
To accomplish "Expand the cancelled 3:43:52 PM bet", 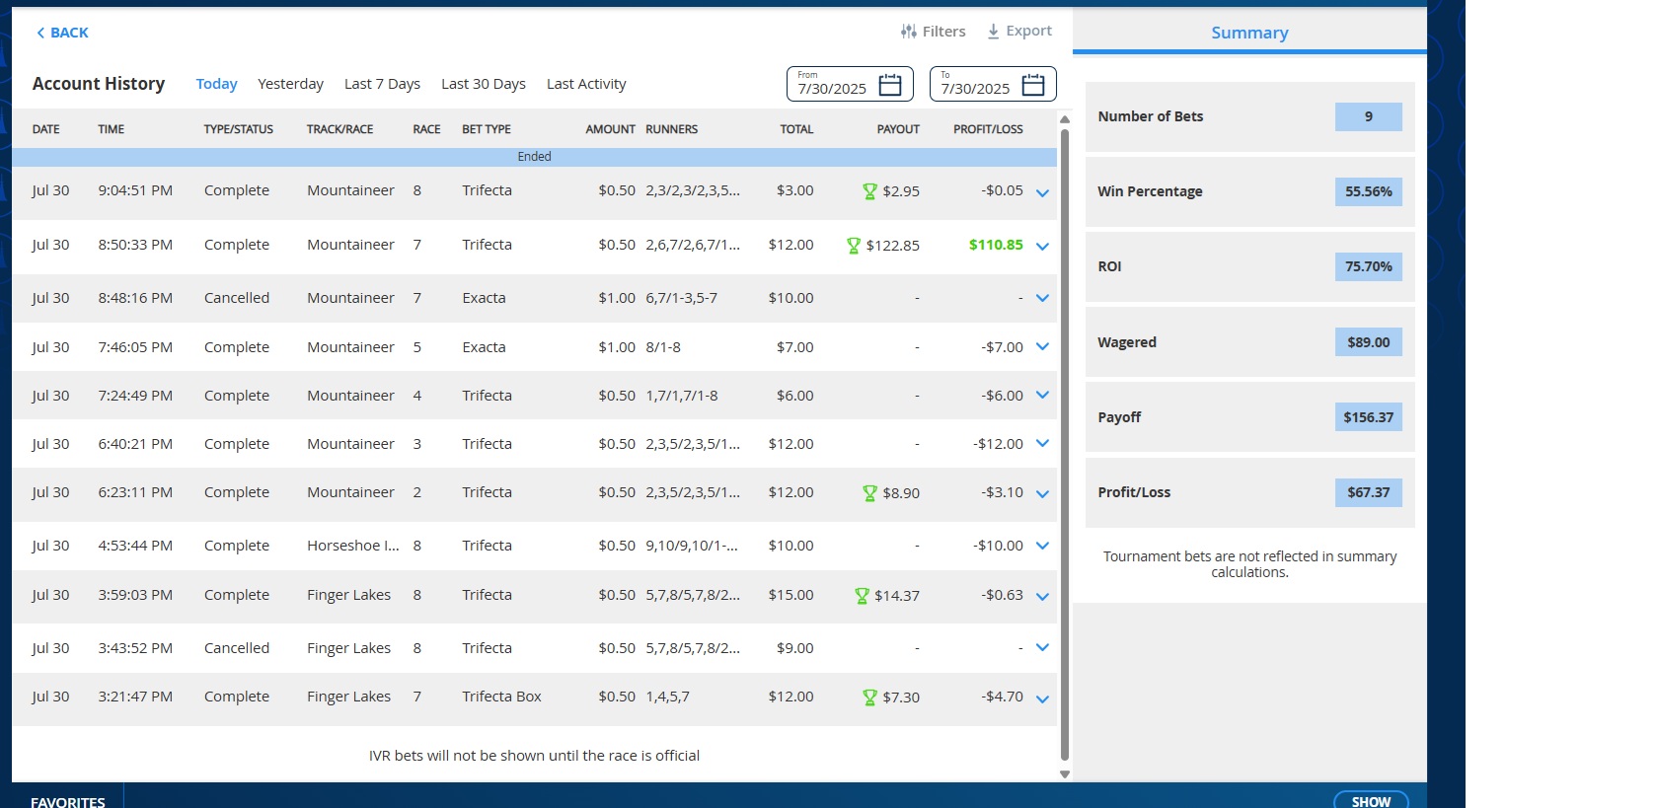I will (x=1042, y=647).
